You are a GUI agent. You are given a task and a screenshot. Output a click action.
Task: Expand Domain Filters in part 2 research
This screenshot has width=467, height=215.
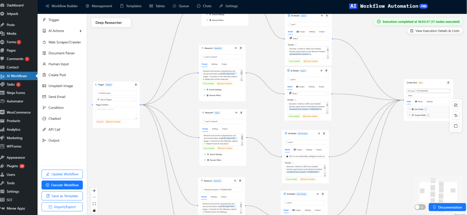click(213, 96)
